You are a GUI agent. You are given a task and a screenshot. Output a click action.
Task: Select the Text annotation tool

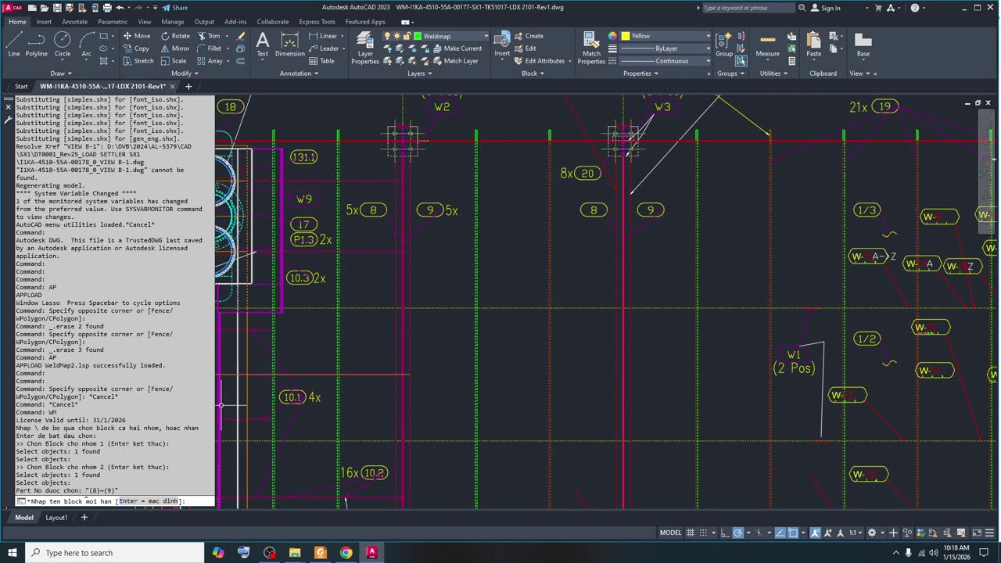(x=263, y=44)
